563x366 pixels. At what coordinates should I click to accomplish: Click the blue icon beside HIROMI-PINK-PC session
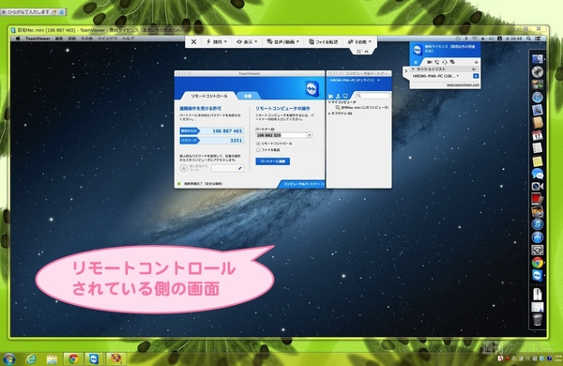pyautogui.click(x=476, y=76)
